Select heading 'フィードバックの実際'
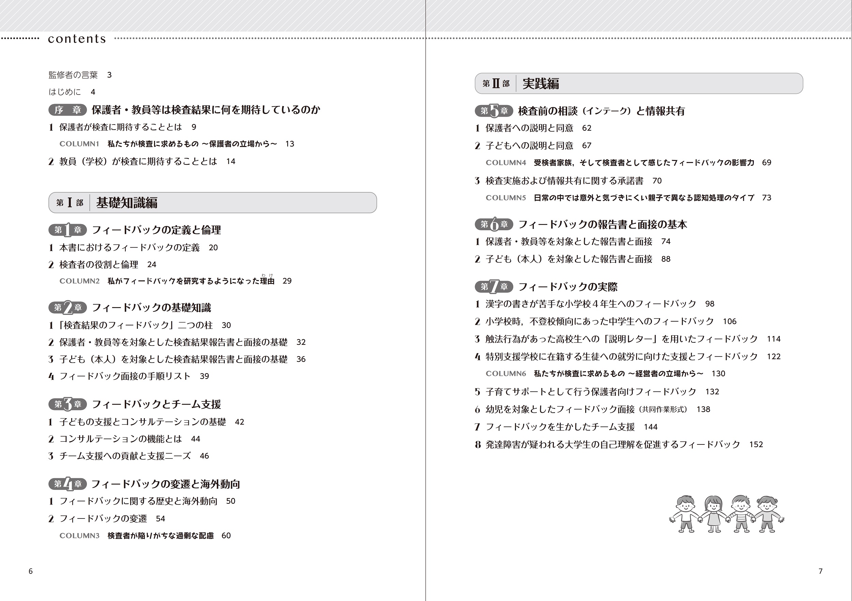Image resolution: width=852 pixels, height=601 pixels. coord(568,287)
